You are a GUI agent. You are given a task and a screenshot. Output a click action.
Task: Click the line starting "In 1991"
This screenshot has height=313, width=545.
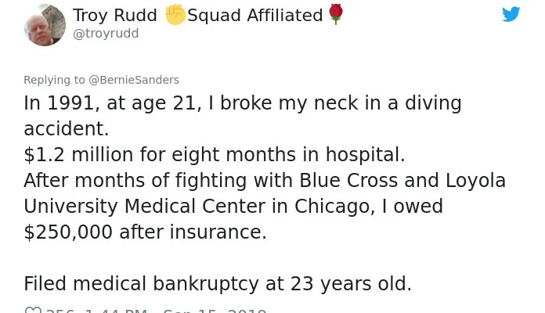pyautogui.click(x=242, y=103)
